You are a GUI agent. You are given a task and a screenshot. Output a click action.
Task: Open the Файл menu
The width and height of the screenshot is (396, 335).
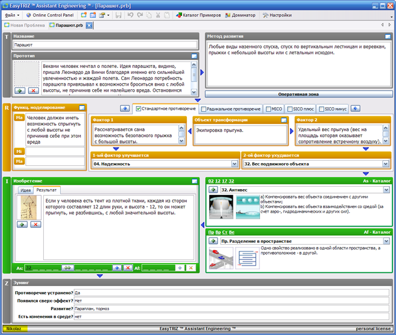(12, 15)
